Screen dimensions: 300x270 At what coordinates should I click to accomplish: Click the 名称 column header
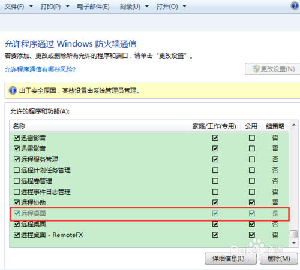(99, 126)
